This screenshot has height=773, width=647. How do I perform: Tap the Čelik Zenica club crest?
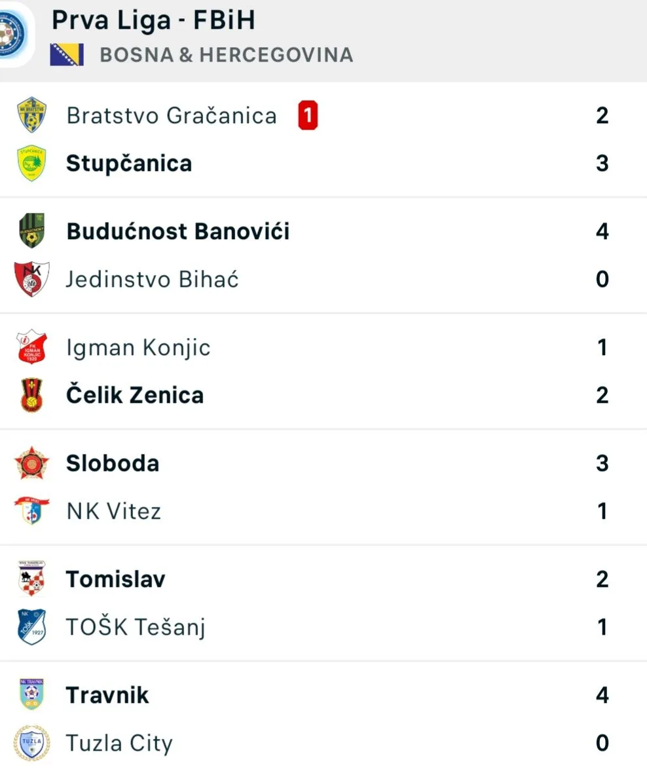click(x=31, y=395)
